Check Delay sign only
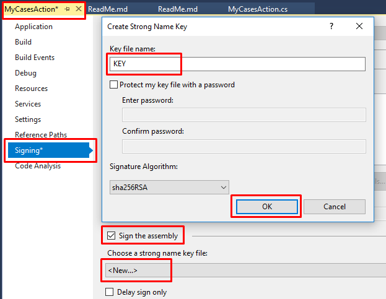The image size is (386, 299). (109, 292)
